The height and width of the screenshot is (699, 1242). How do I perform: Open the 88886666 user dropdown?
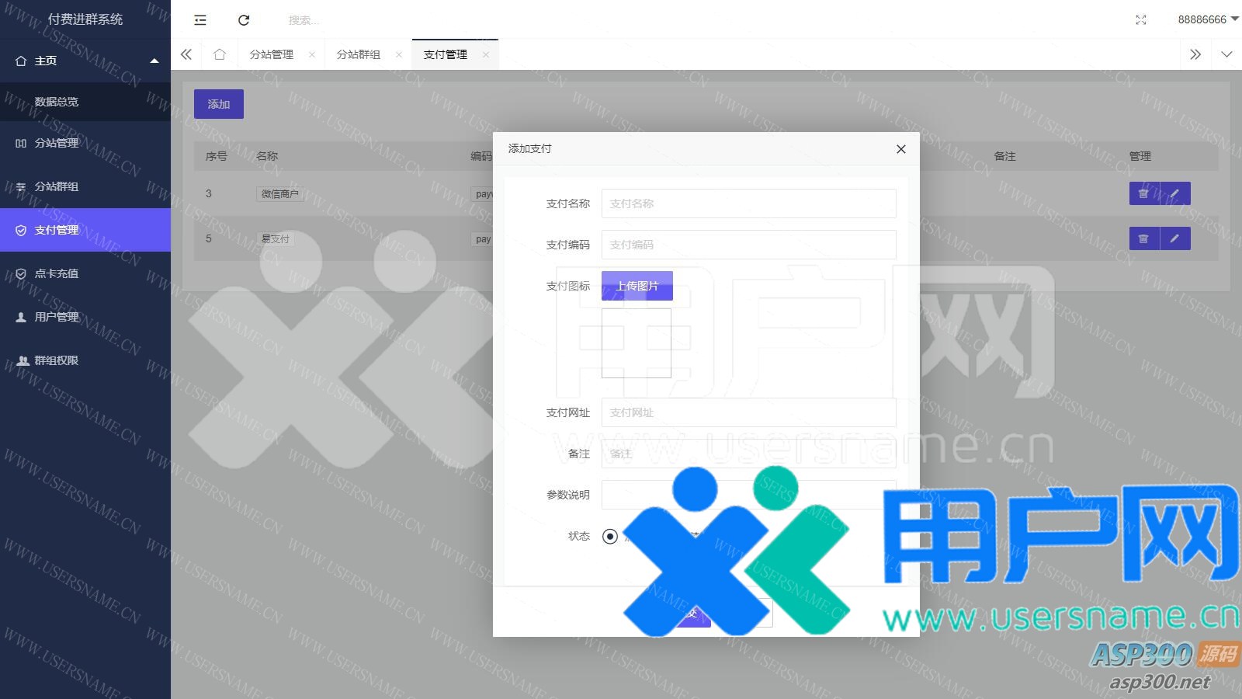[1208, 19]
